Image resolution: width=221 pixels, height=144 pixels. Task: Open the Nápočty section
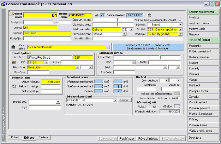[x=203, y=34]
